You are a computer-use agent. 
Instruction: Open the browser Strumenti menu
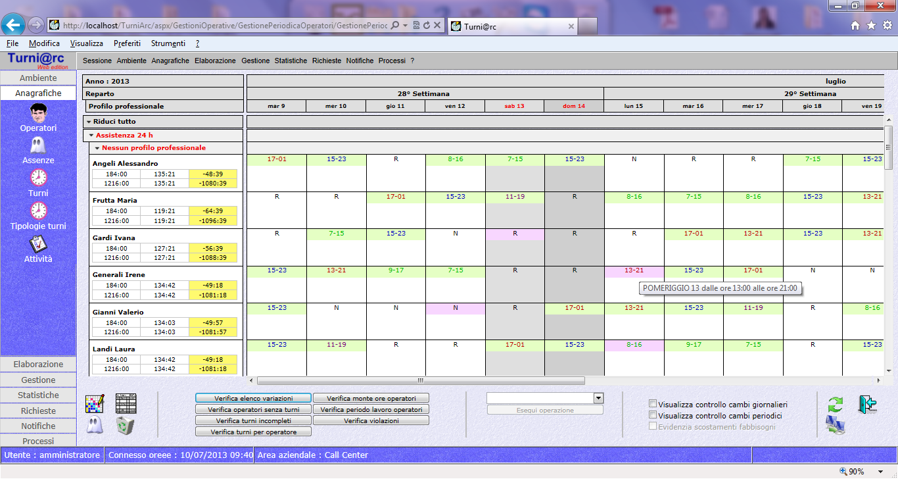pyautogui.click(x=168, y=43)
